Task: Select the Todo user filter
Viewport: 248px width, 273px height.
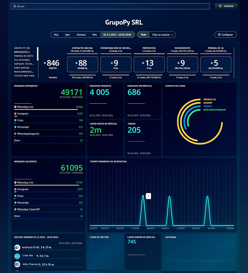Action: coord(143,35)
